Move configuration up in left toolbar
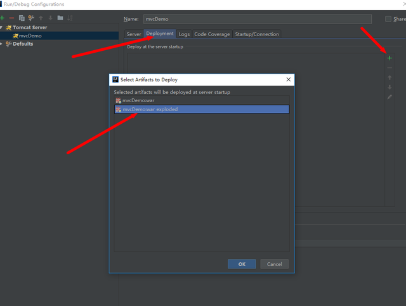 [41, 18]
